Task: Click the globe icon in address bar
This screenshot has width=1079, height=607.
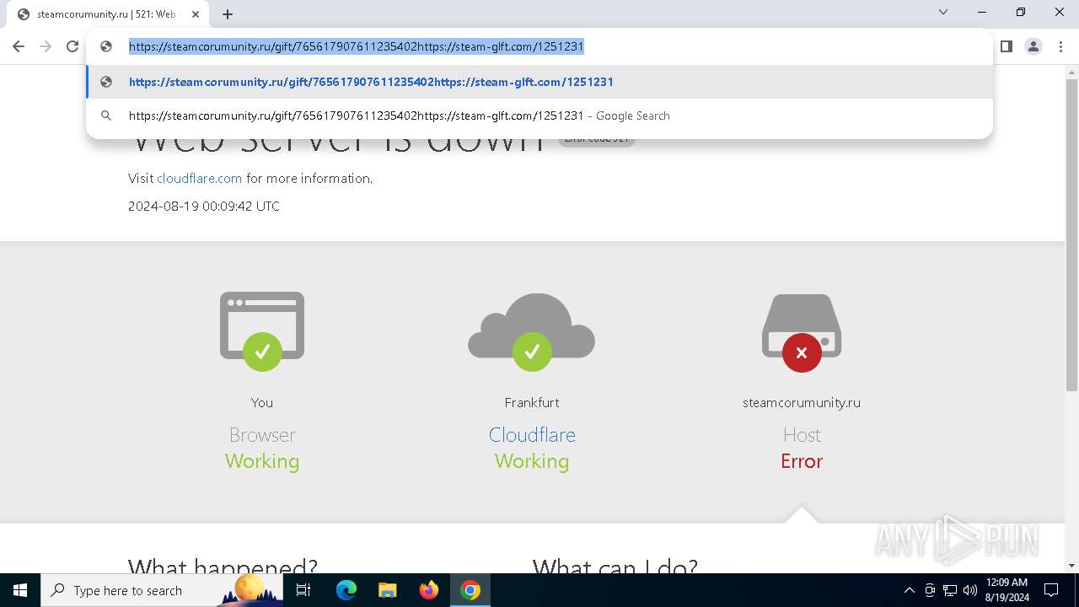Action: (x=106, y=46)
